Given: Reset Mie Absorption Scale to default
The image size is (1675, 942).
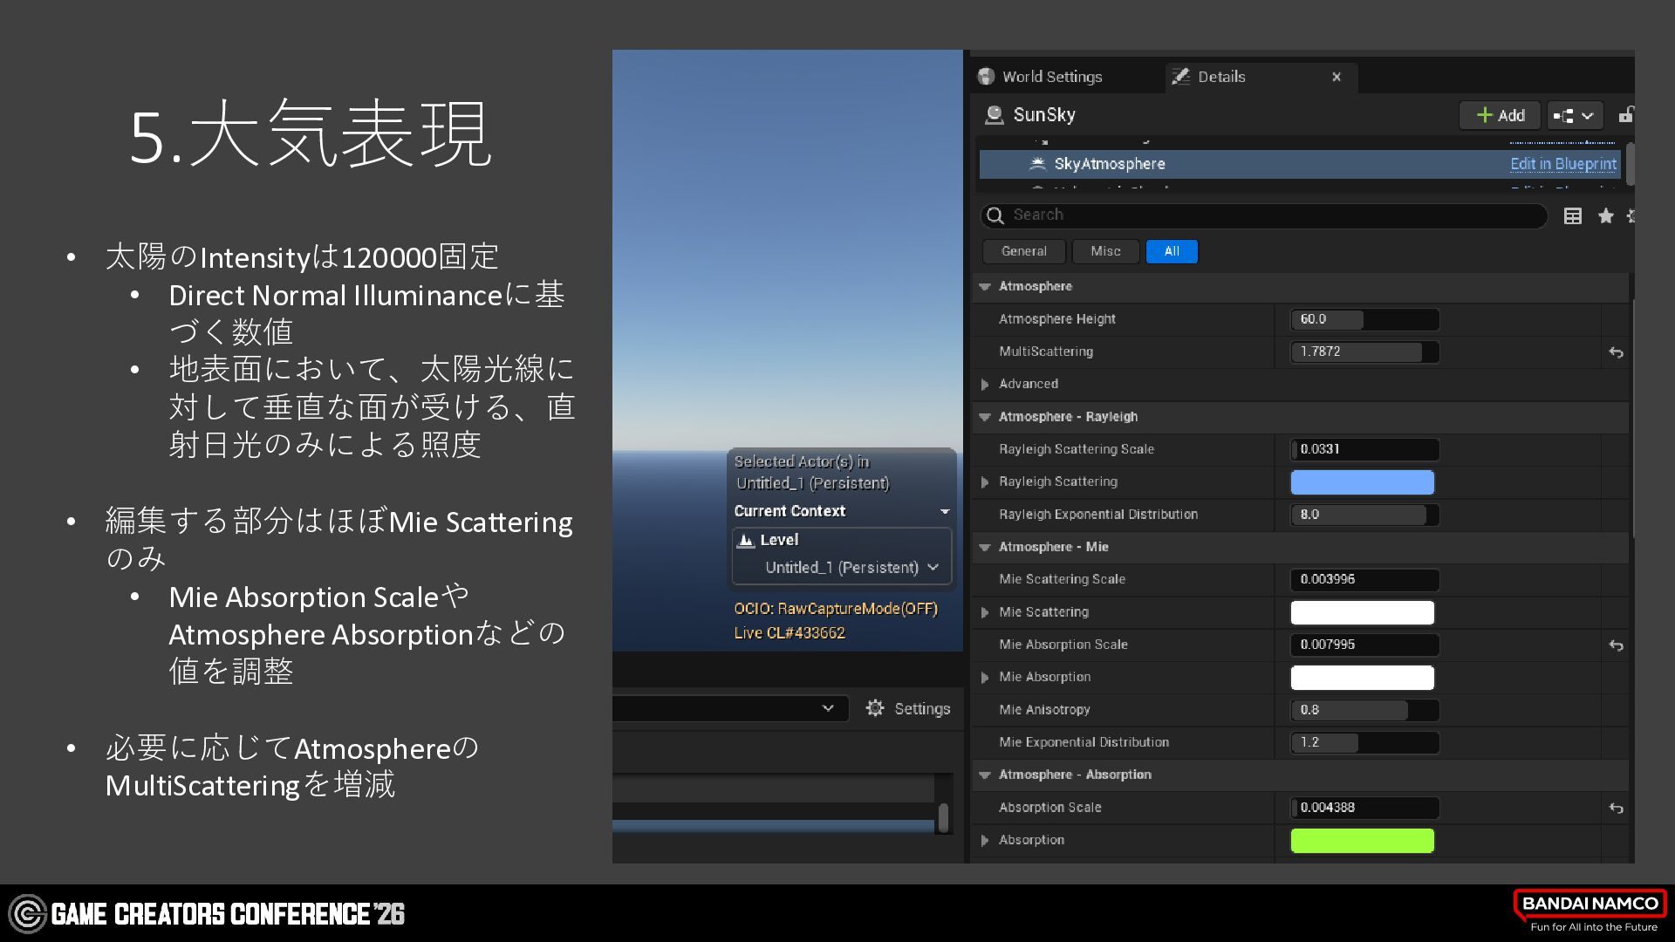Looking at the screenshot, I should pyautogui.click(x=1616, y=645).
